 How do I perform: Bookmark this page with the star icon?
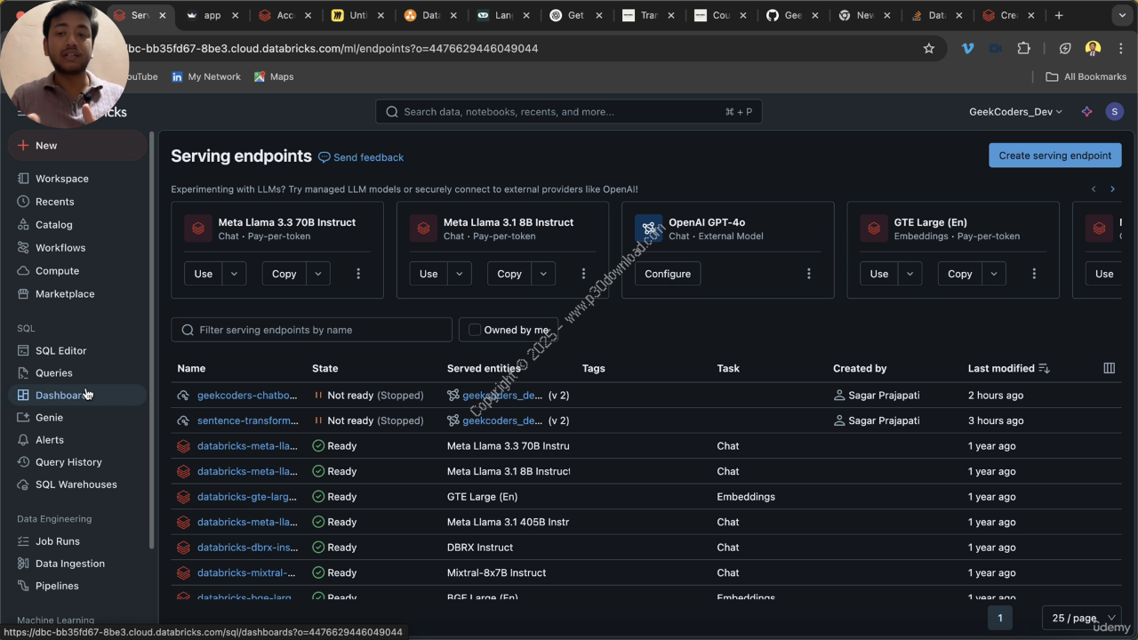tap(929, 49)
